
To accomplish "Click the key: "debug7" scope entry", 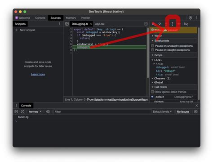I will [x=166, y=71].
